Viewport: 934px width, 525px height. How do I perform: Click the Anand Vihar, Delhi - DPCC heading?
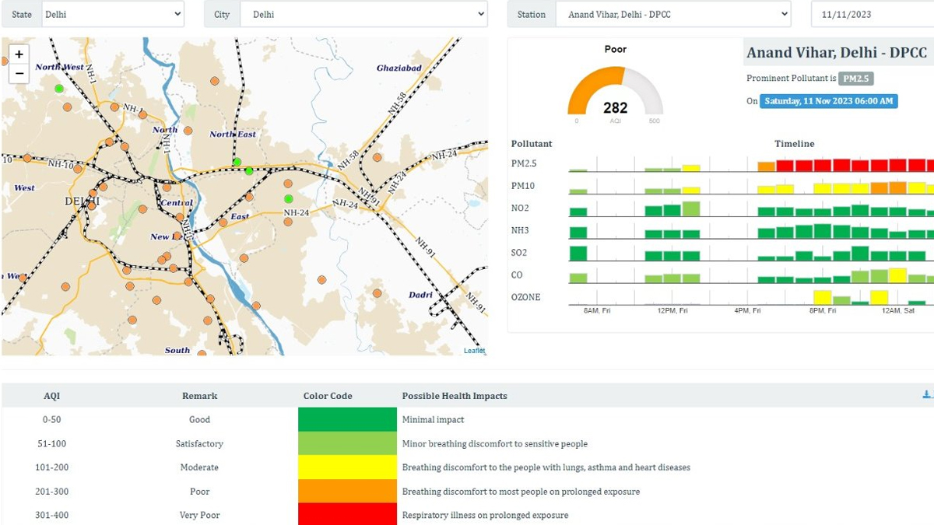click(837, 53)
